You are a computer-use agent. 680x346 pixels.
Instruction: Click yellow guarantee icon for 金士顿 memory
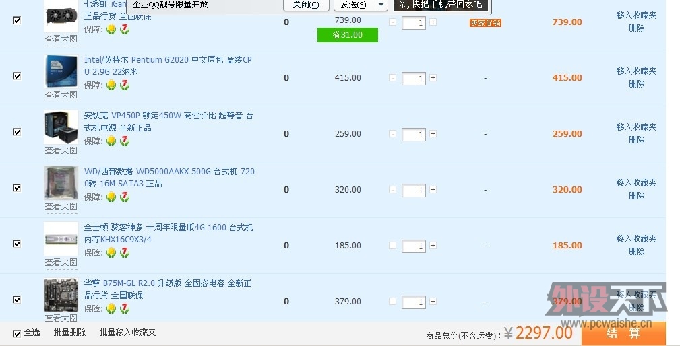tap(111, 253)
